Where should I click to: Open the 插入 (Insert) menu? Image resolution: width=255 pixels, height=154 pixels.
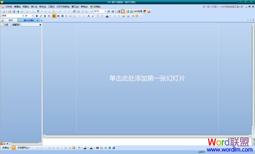tap(34, 7)
